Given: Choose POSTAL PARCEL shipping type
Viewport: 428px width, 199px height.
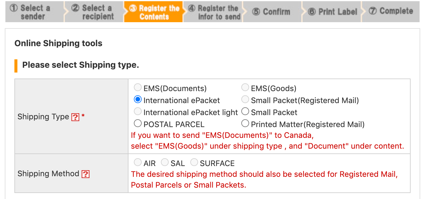Looking at the screenshot, I should [x=138, y=123].
